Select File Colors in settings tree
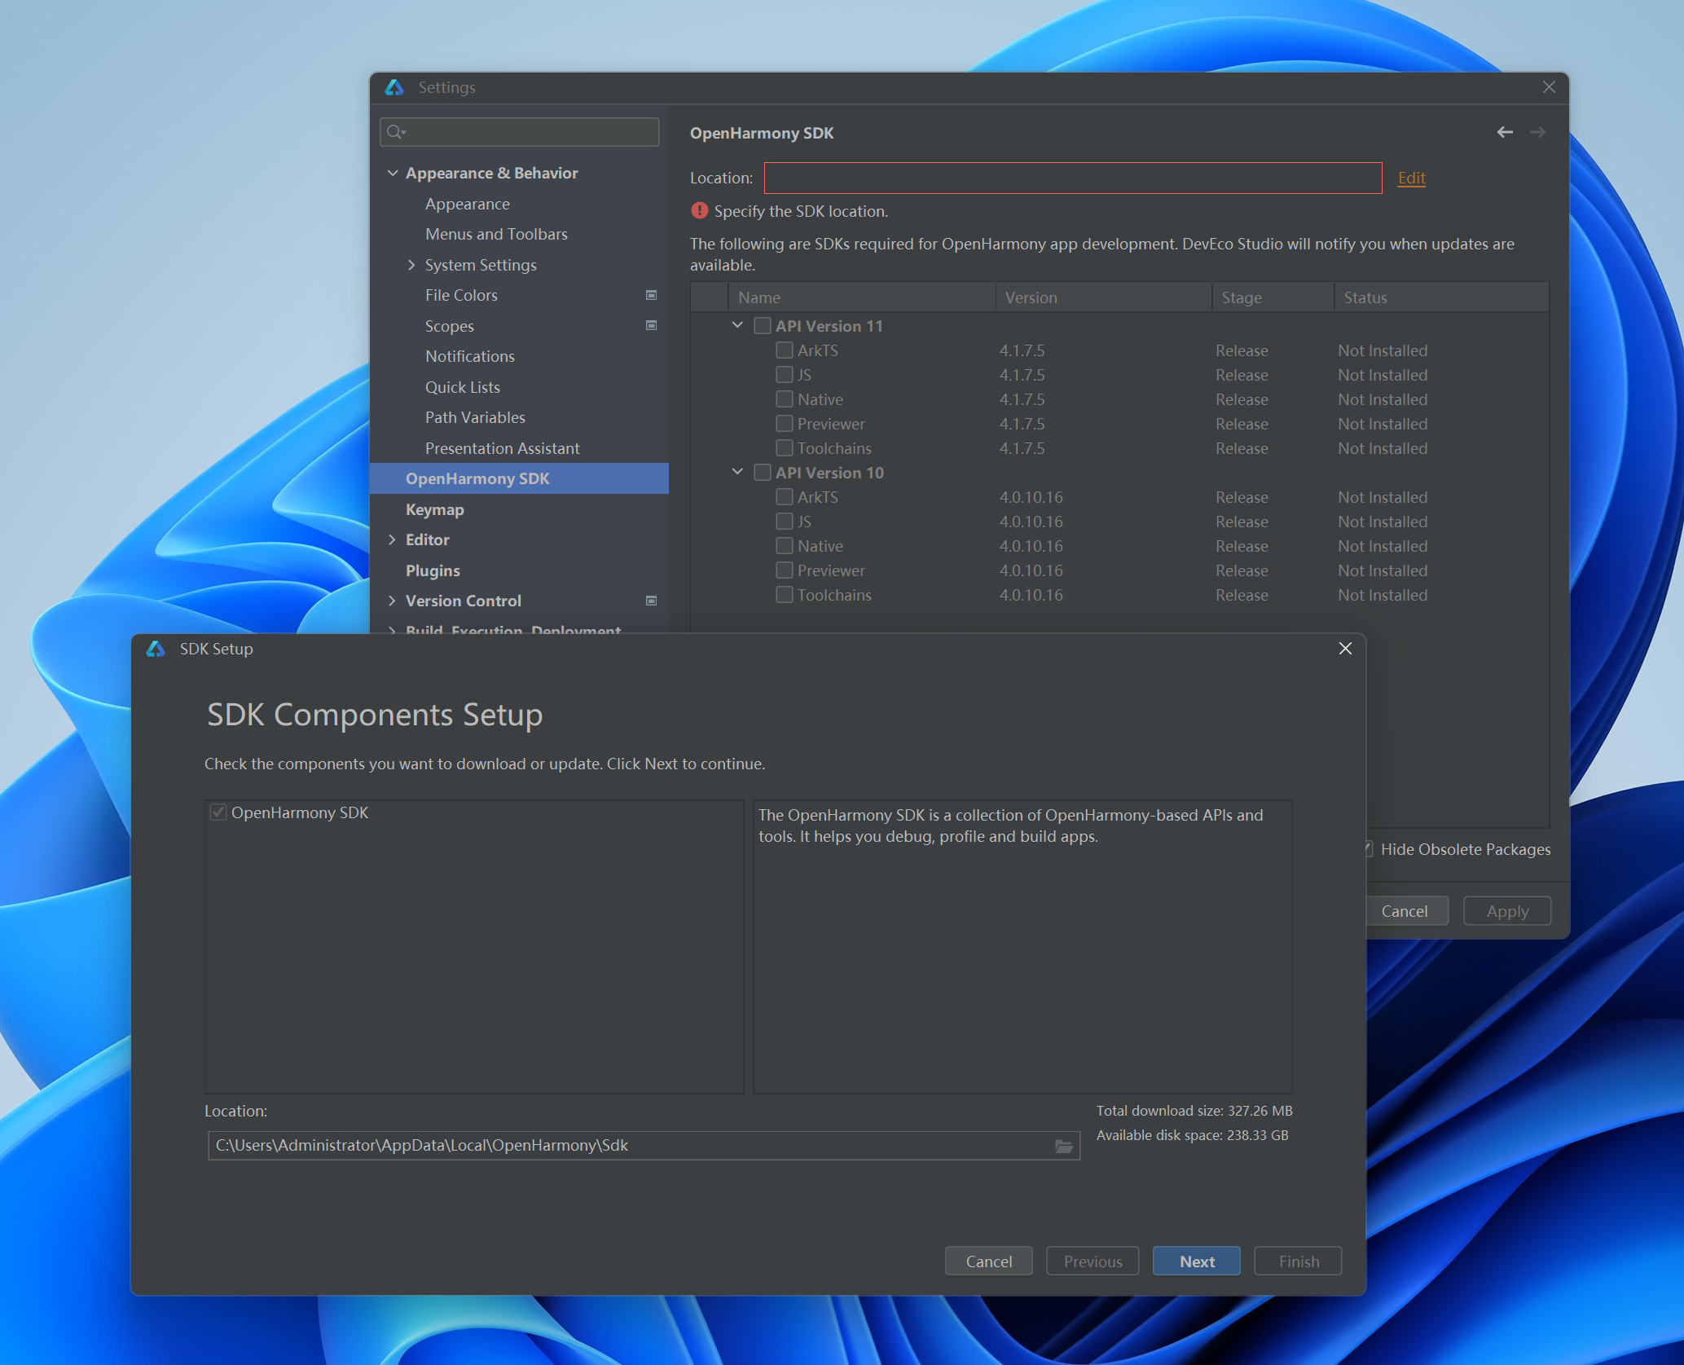1684x1365 pixels. (x=461, y=295)
